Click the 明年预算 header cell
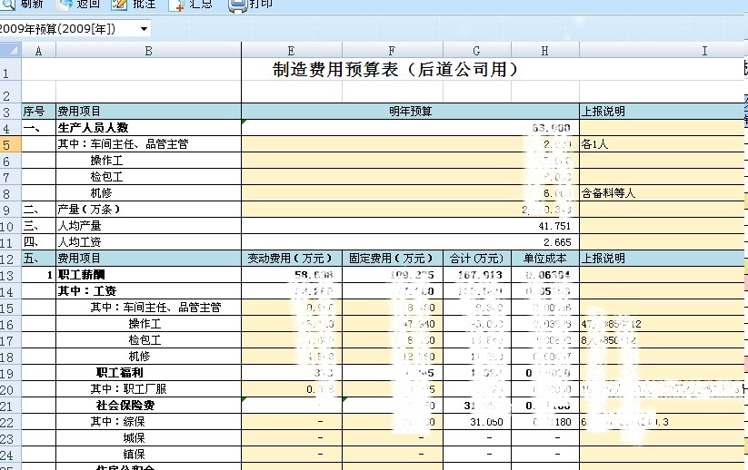 click(x=410, y=112)
